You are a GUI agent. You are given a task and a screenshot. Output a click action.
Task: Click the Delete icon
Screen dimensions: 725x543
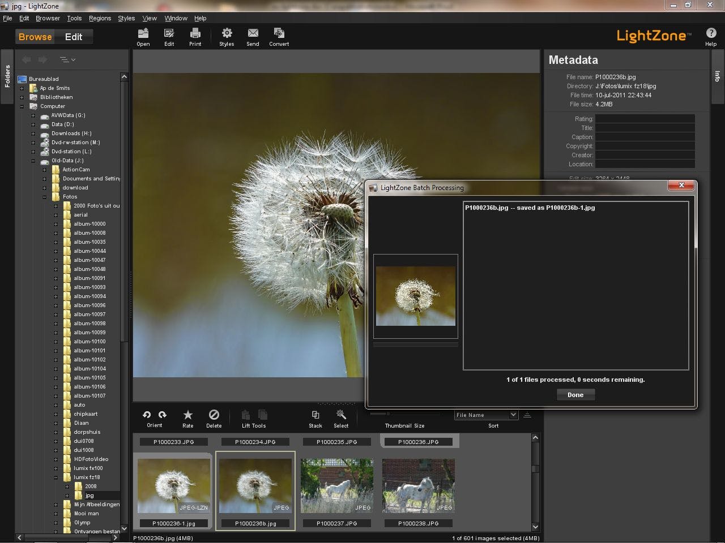214,415
